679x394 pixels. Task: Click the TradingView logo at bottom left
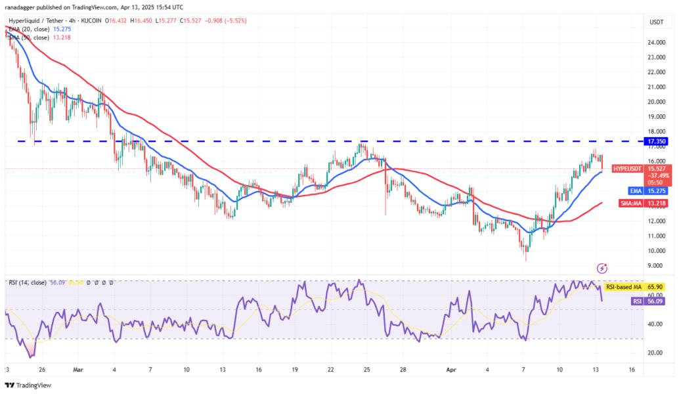point(22,385)
